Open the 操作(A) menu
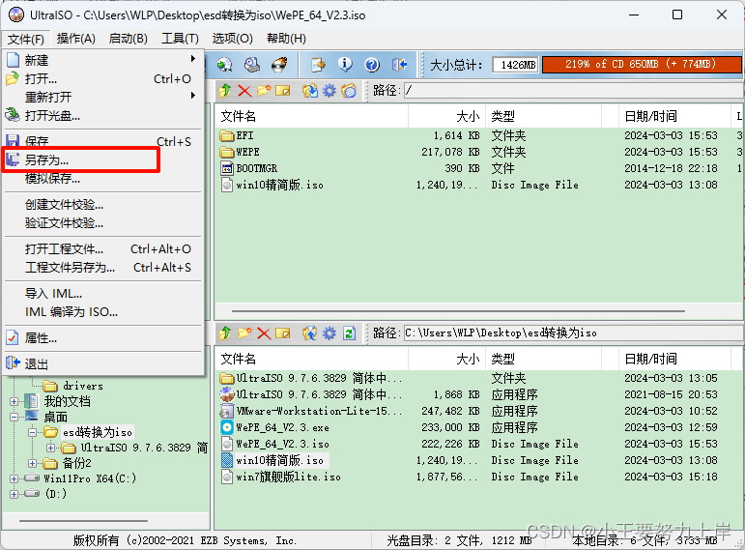745x550 pixels. point(76,39)
